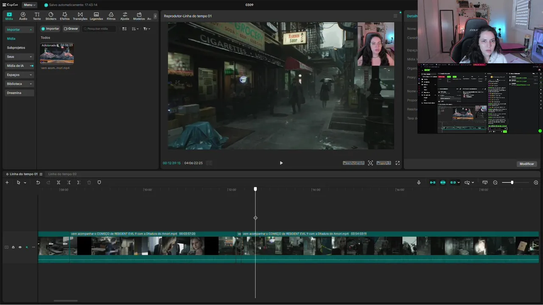Click the timeline zoom slider handle
543x305 pixels.
click(x=512, y=183)
